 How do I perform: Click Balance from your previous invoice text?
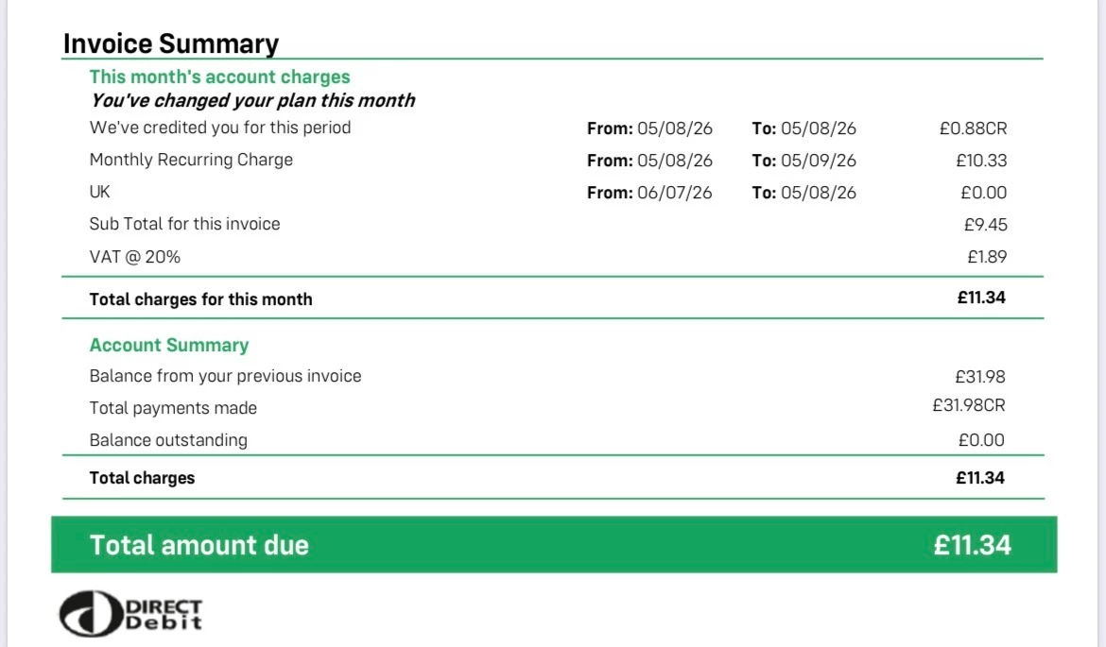225,376
